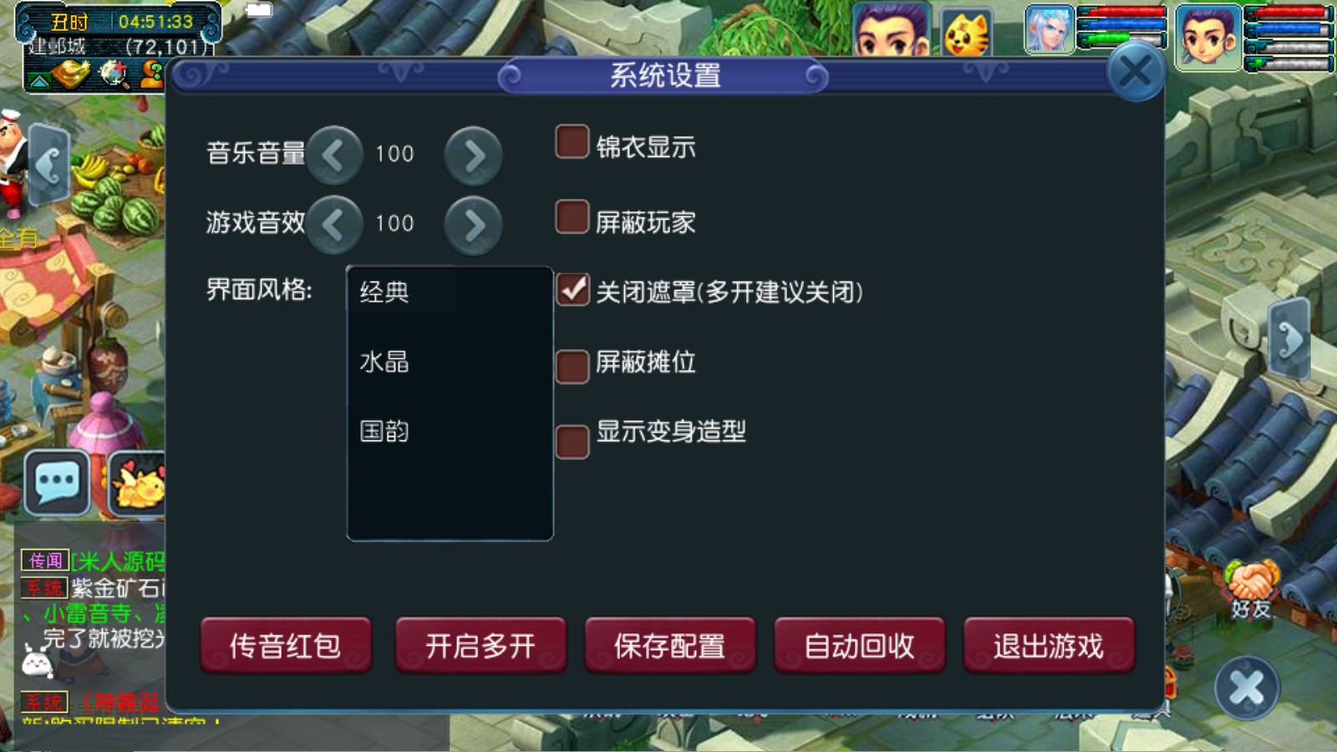The width and height of the screenshot is (1337, 752).
Task: Increase 音乐音量 with the right arrow
Action: pos(473,155)
